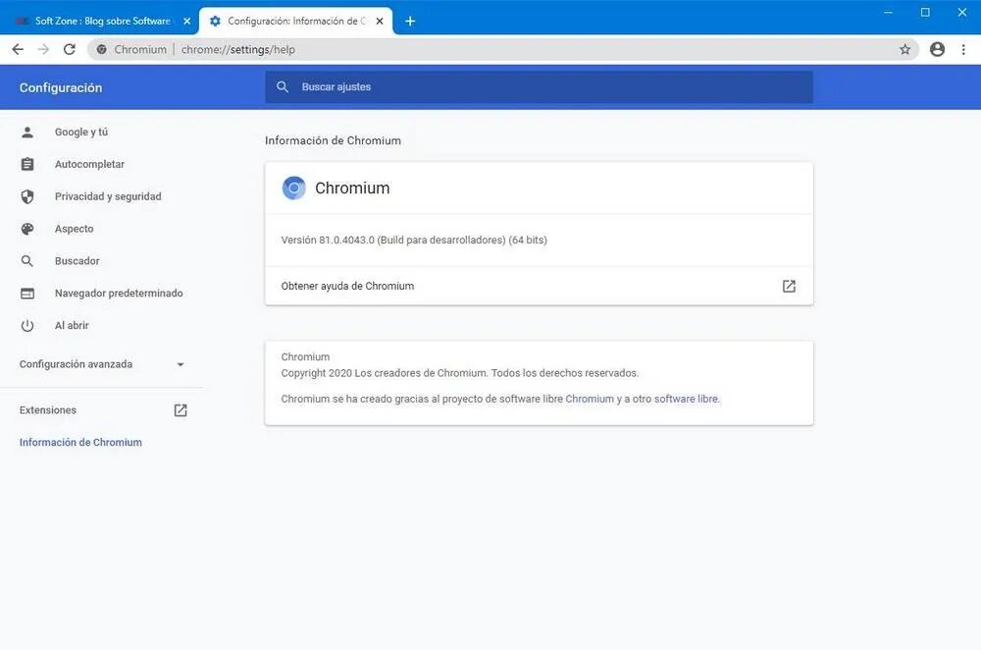Click the Configuración avanzada label

pyautogui.click(x=76, y=364)
